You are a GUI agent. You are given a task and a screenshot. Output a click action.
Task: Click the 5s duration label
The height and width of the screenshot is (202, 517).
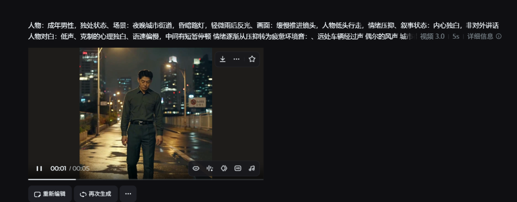456,36
